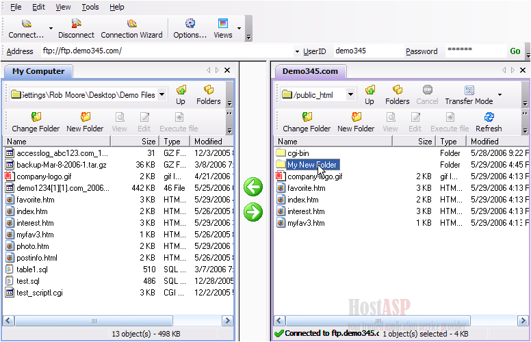The height and width of the screenshot is (342, 531).
Task: Select test_scriptl.cgi in local list
Action: pyautogui.click(x=40, y=293)
